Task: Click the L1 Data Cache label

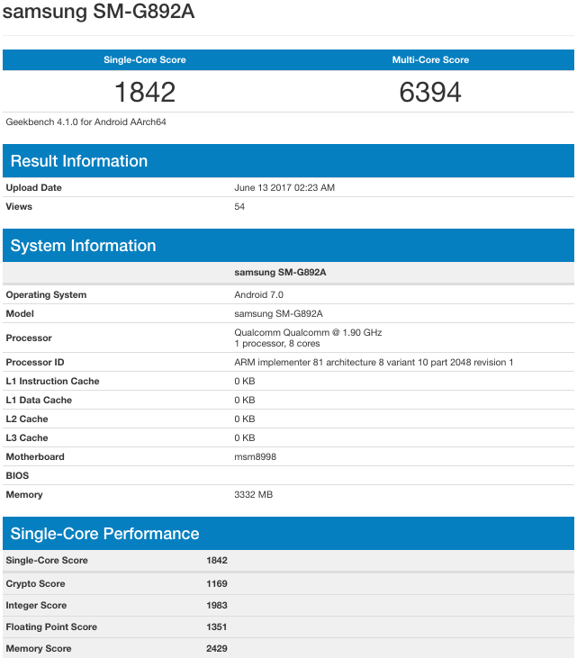Action: 39,400
